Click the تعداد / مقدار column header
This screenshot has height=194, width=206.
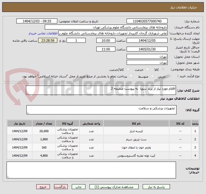click(44, 123)
